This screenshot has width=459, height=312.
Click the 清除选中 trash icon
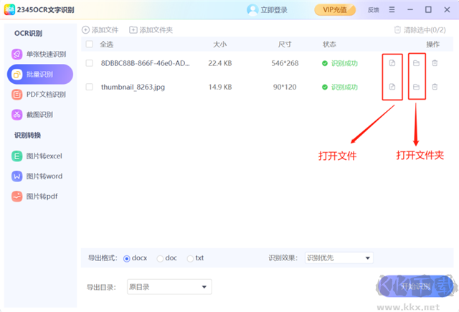[397, 30]
